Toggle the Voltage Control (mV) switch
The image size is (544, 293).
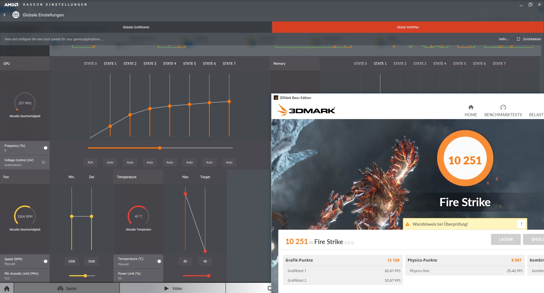pyautogui.click(x=44, y=162)
